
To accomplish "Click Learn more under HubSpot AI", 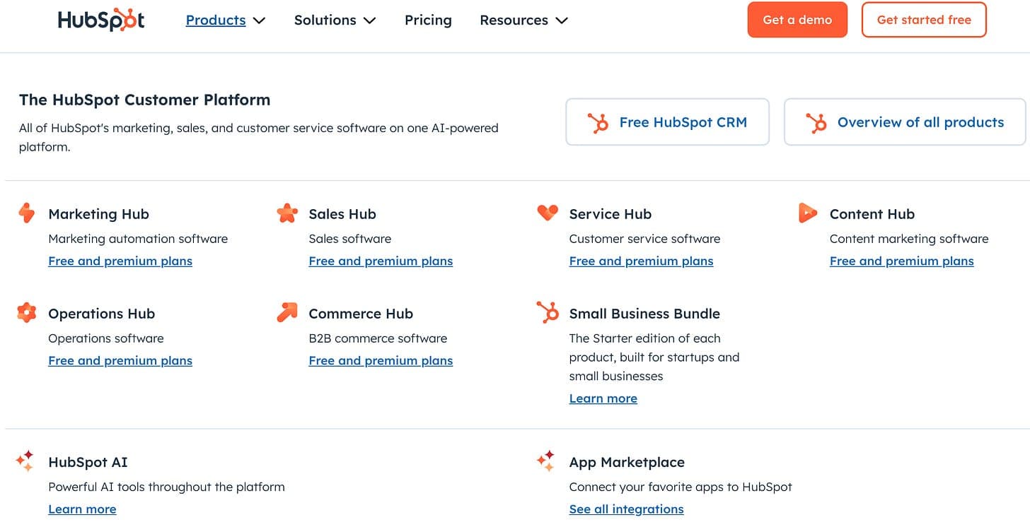I will pos(82,509).
